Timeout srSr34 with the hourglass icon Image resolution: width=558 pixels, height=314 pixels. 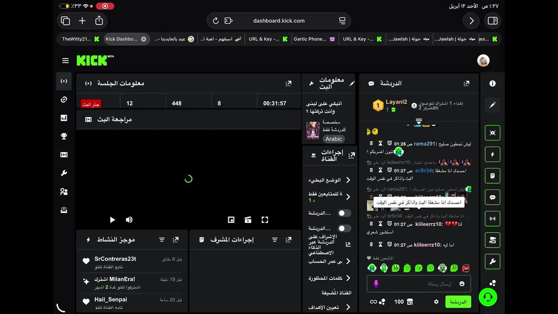coord(380,170)
